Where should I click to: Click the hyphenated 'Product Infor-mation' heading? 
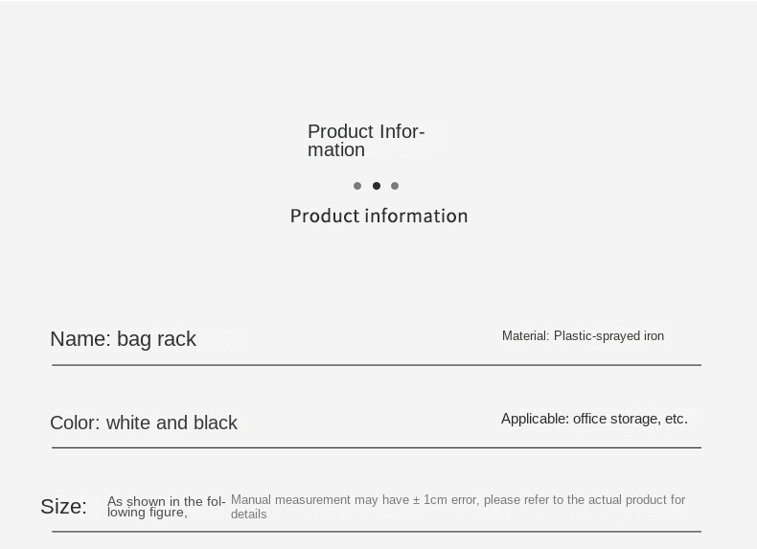pyautogui.click(x=366, y=141)
